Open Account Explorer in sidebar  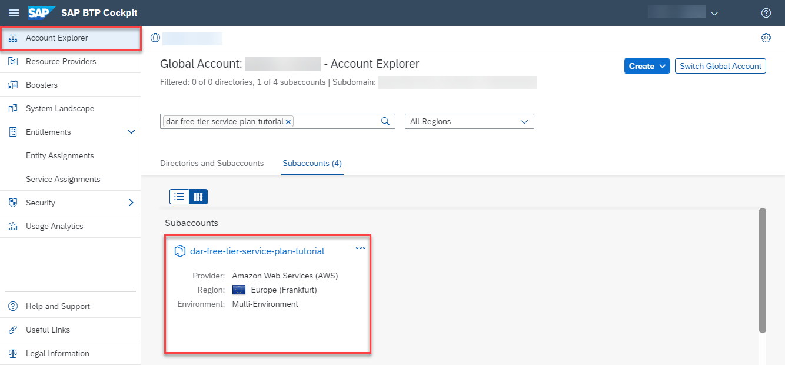pos(71,38)
